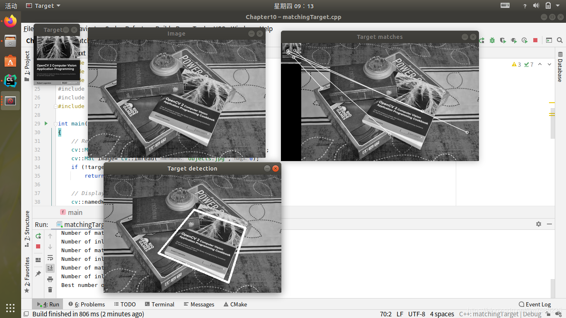Toggle tool window bars icon in status bar
566x318 pixels.
pos(26,314)
